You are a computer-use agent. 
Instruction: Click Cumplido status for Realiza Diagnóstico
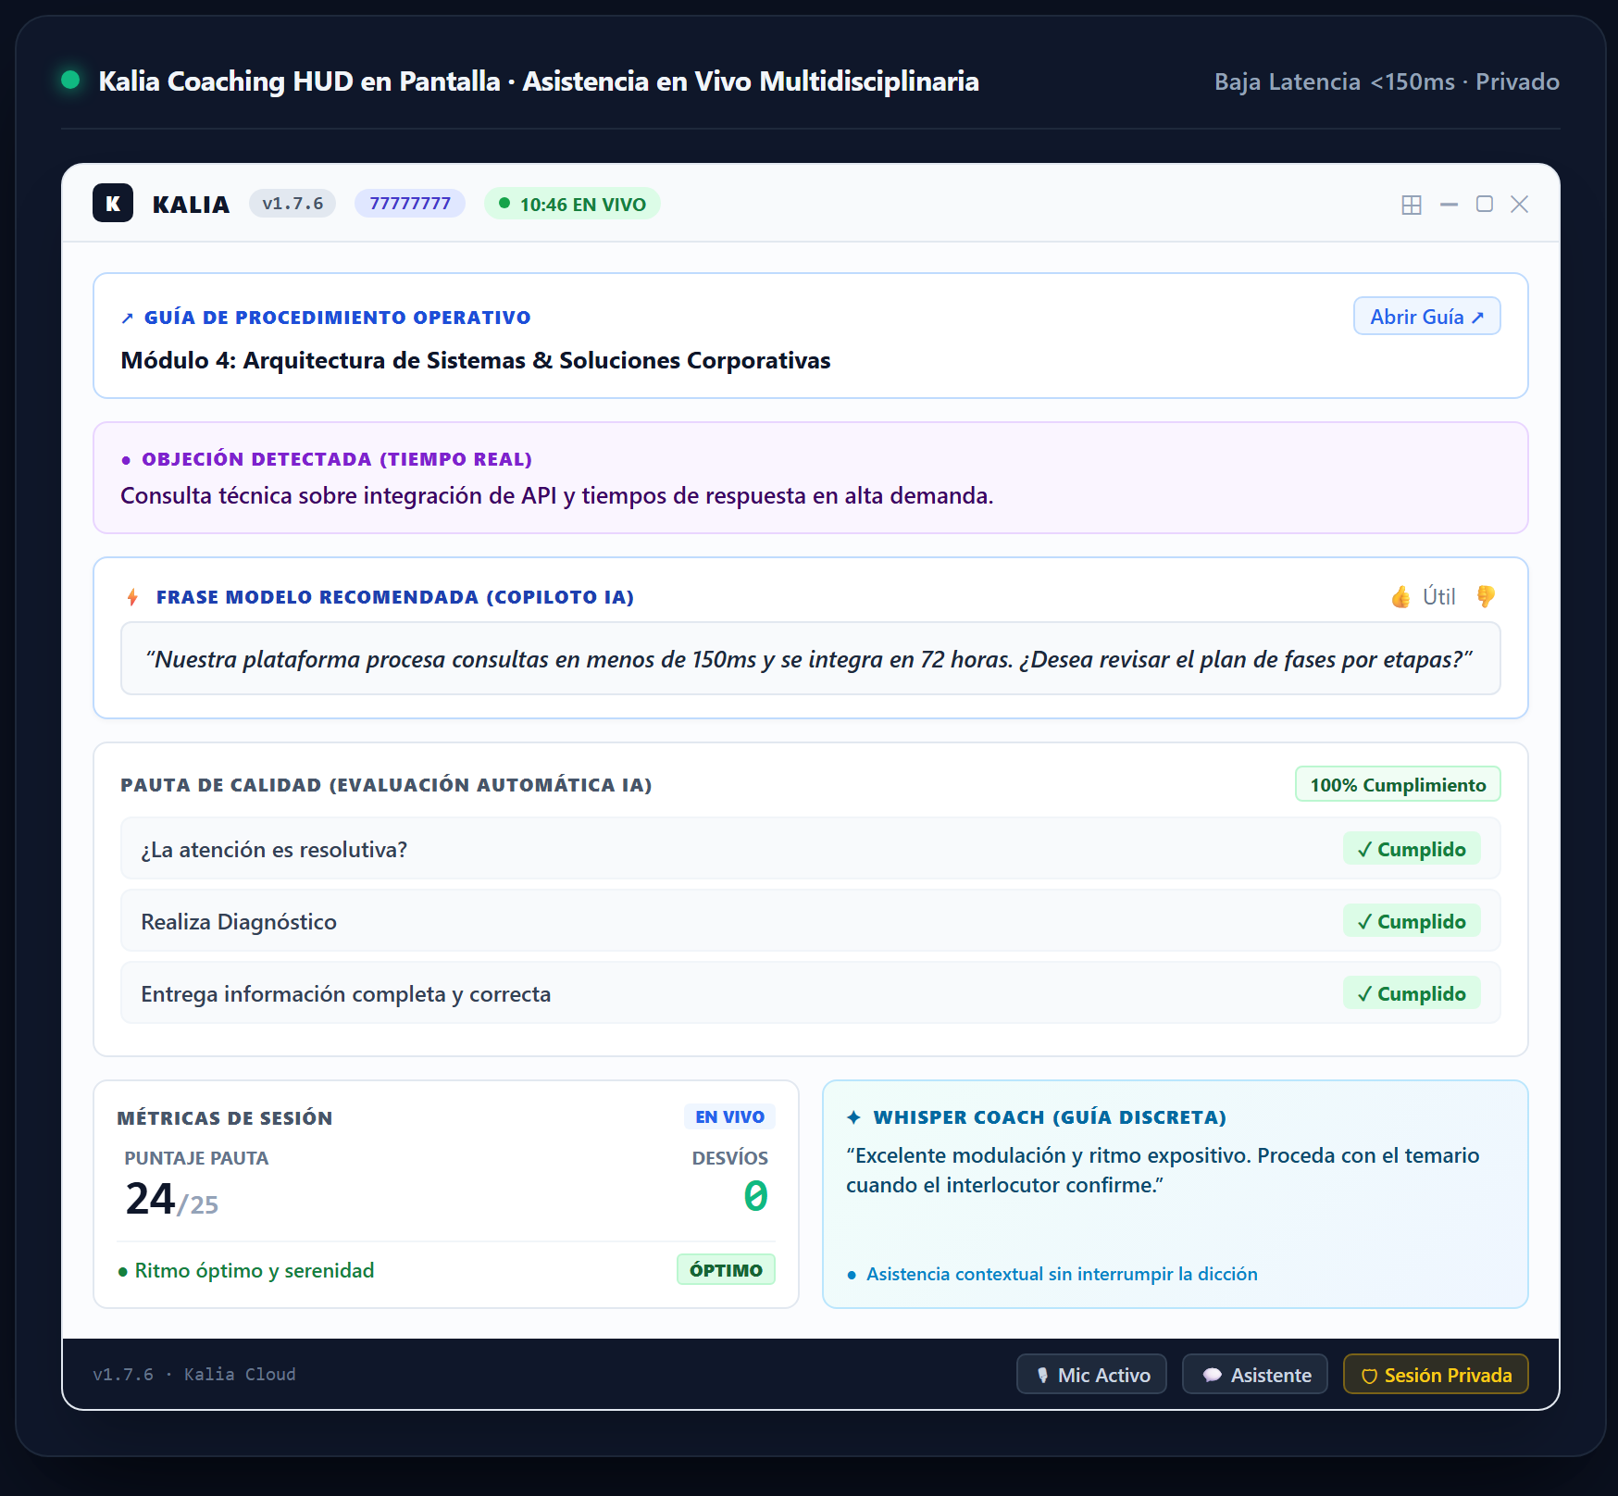[x=1412, y=921]
